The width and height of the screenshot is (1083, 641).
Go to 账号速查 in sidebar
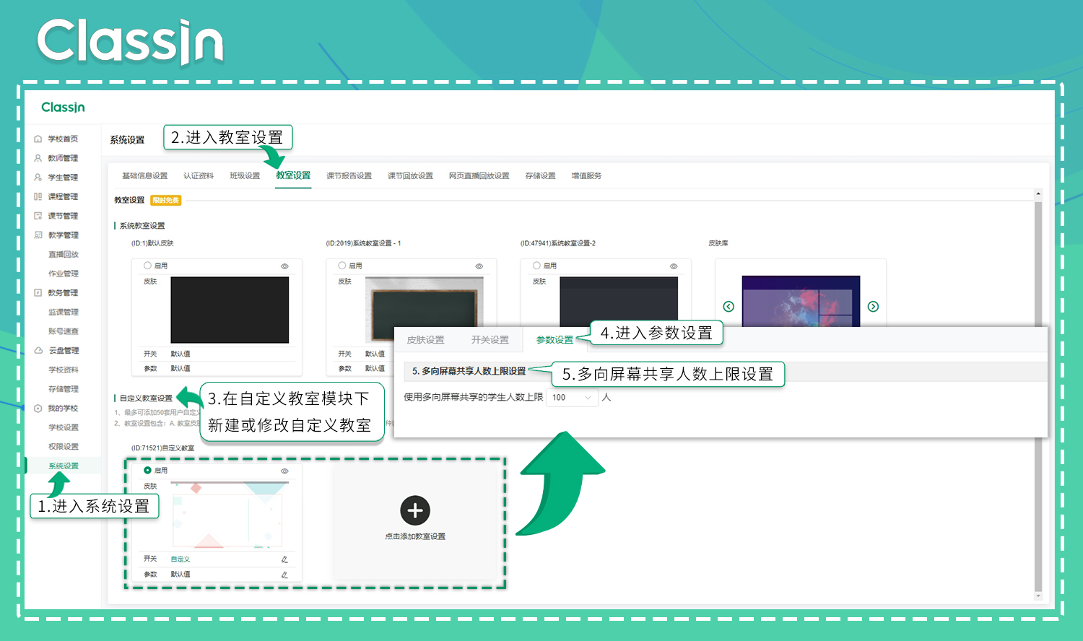tap(64, 331)
